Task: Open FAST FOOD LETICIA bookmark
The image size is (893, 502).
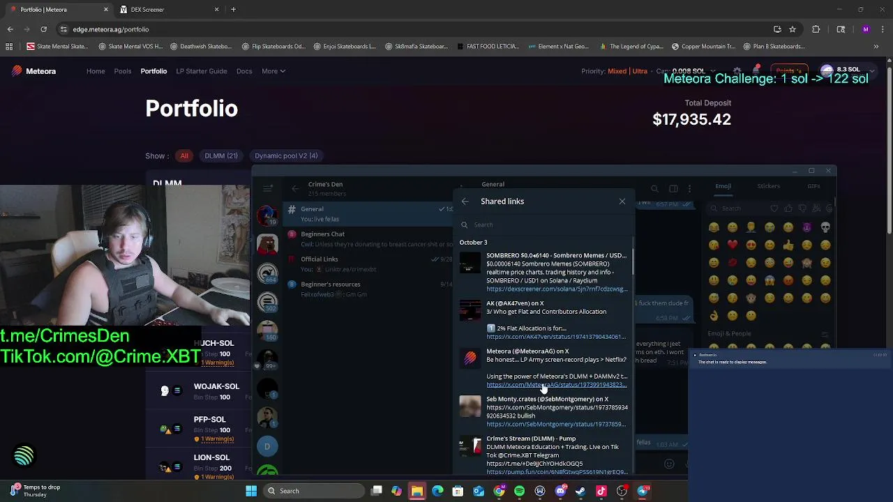Action: click(488, 47)
